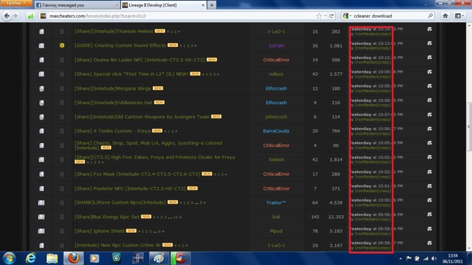The height and width of the screenshot is (265, 472).
Task: Click the last post icon for Titanium Helmet
Action: 430,29
